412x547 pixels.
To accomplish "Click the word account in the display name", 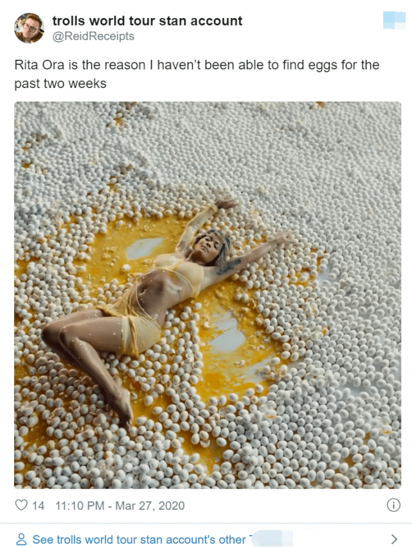I will (217, 21).
